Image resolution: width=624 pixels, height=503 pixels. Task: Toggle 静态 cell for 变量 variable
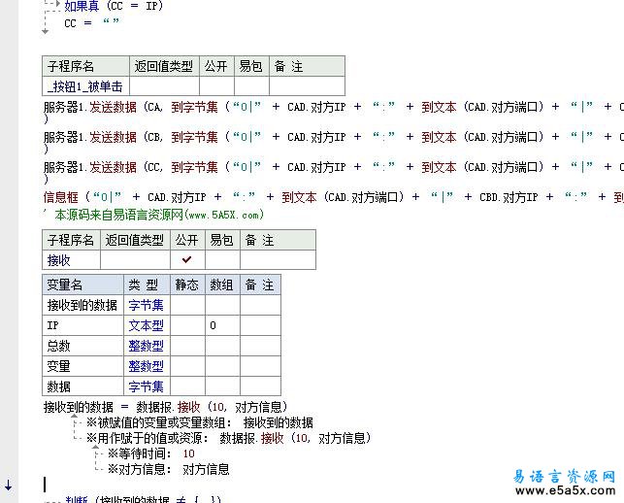click(187, 366)
